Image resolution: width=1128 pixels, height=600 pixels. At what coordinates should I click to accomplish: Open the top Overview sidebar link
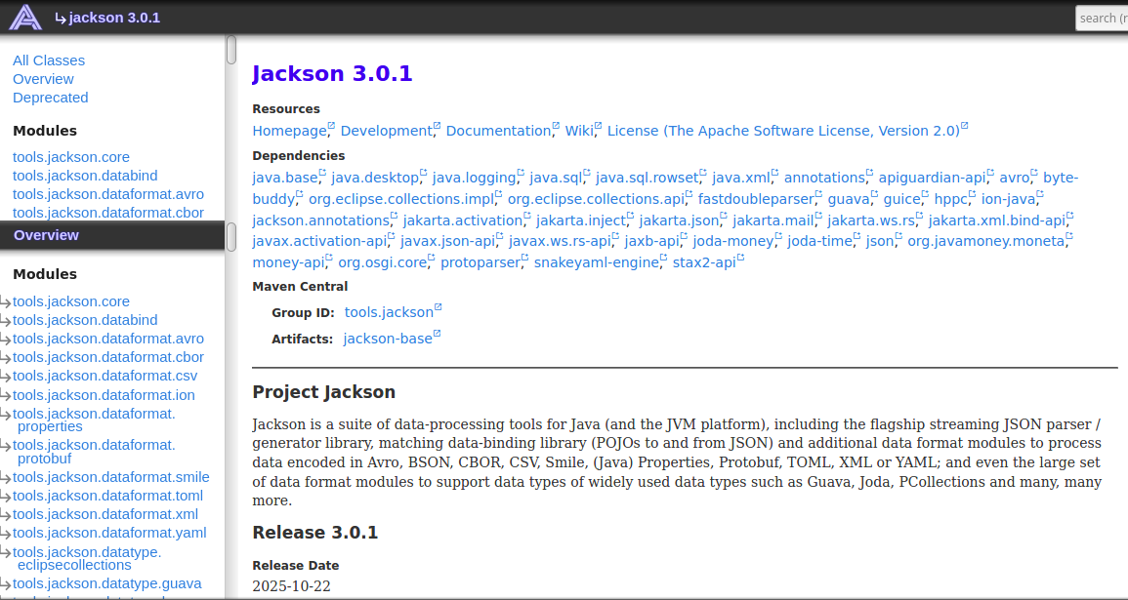click(x=43, y=79)
